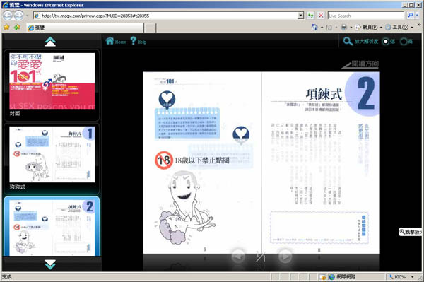Open a new blank tab
424x282 pixels.
pos(150,28)
